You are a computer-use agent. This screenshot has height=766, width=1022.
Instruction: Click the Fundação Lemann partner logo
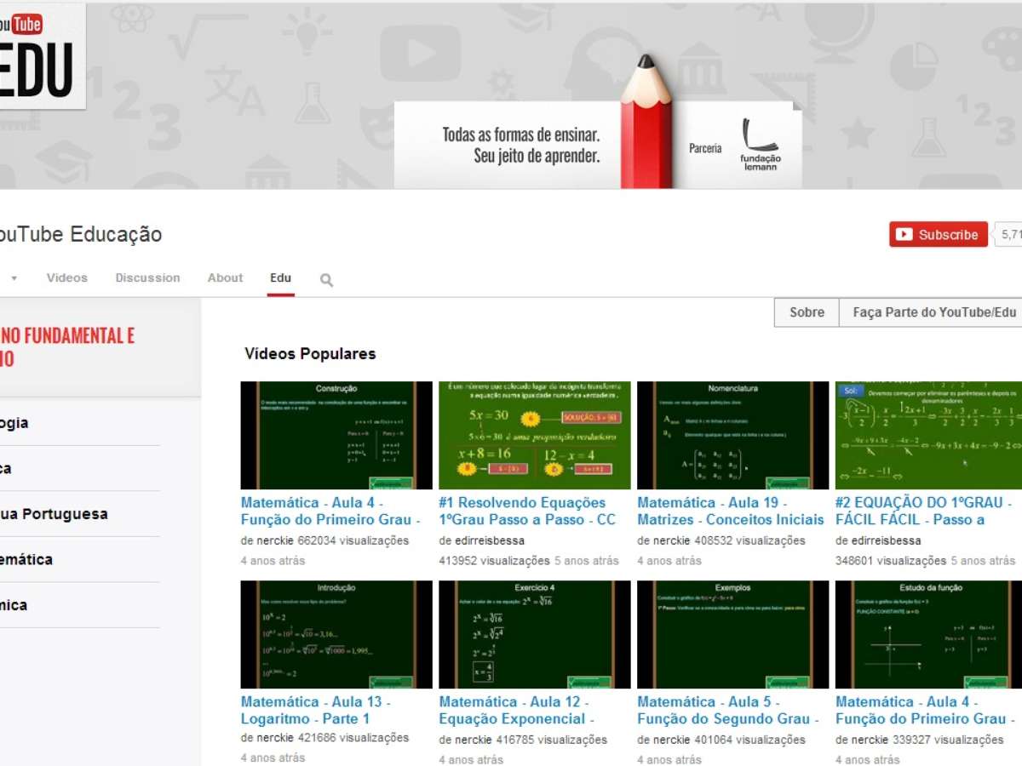click(x=759, y=145)
